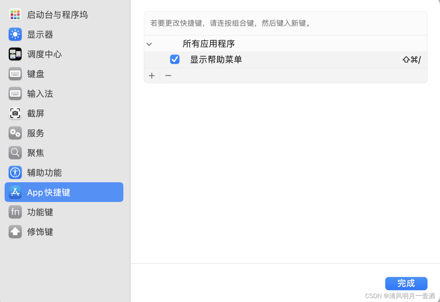Viewport: 440px width, 302px height.
Task: Click the modifier keys arrow icon
Action: pos(15,232)
